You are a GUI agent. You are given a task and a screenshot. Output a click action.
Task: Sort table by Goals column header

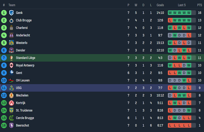[160, 5]
